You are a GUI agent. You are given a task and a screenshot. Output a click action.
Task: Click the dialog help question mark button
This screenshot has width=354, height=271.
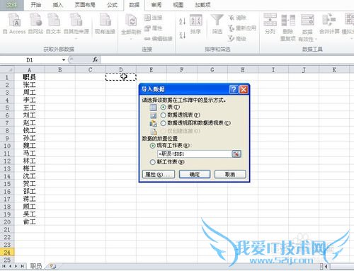click(x=234, y=89)
